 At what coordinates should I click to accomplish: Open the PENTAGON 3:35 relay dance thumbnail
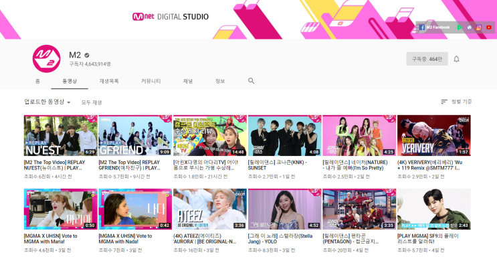pos(359,209)
